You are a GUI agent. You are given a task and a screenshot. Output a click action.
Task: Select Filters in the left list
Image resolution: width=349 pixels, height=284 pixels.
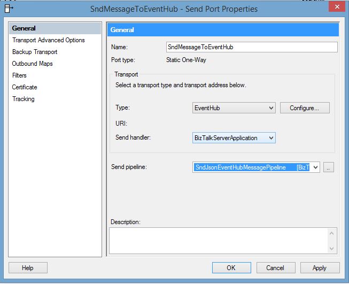pos(19,75)
